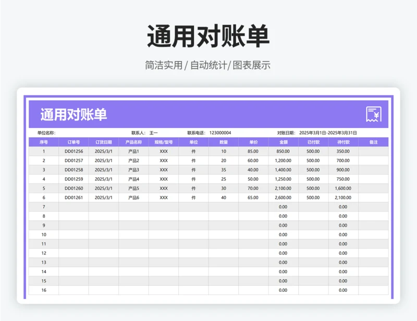Select the 金额 column header
417x321 pixels.
(x=284, y=142)
